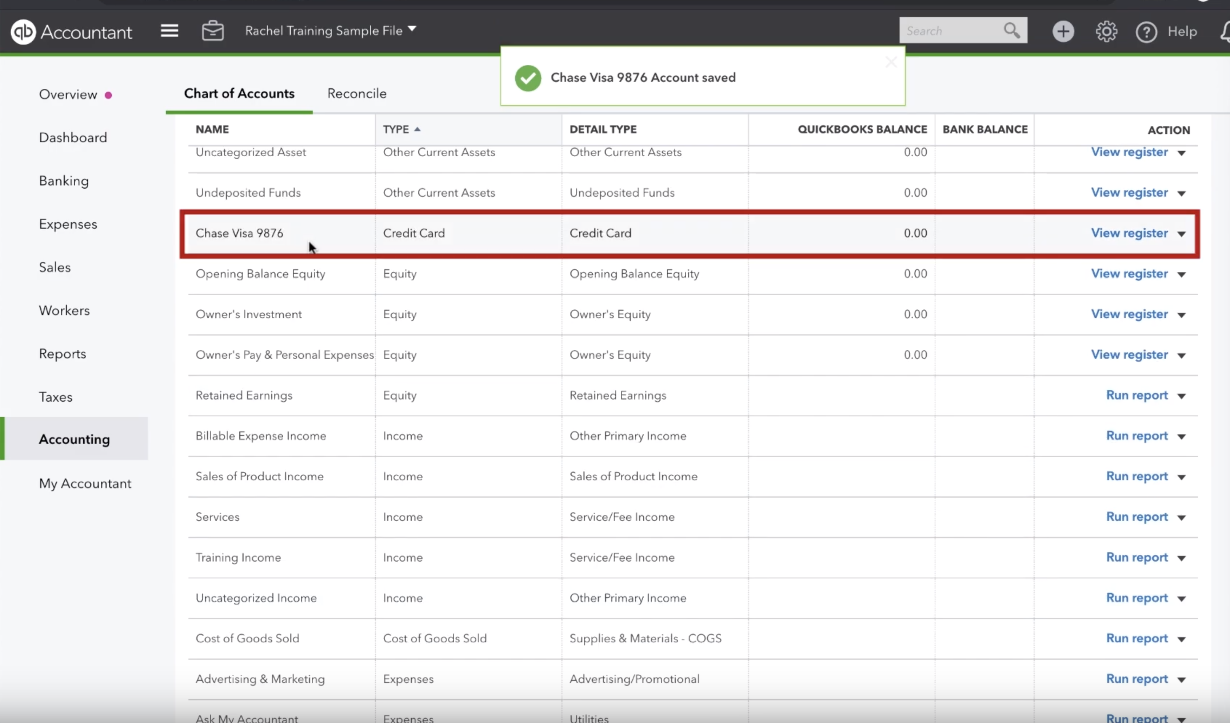
Task: Open the Accountant Tools briefcase icon
Action: point(213,31)
